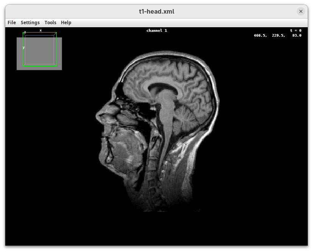Click the "t = 0" timepoint indicator

point(296,31)
